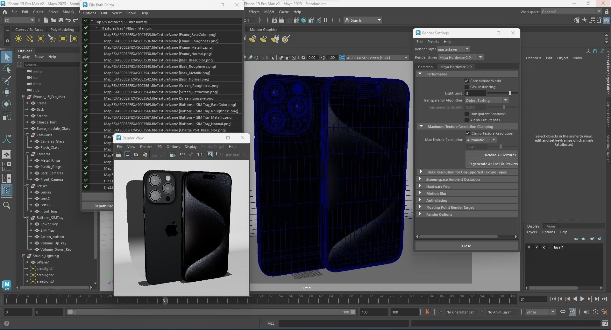The width and height of the screenshot is (611, 330).
Task: Expand the Anti-aliasing section
Action: coord(420,200)
